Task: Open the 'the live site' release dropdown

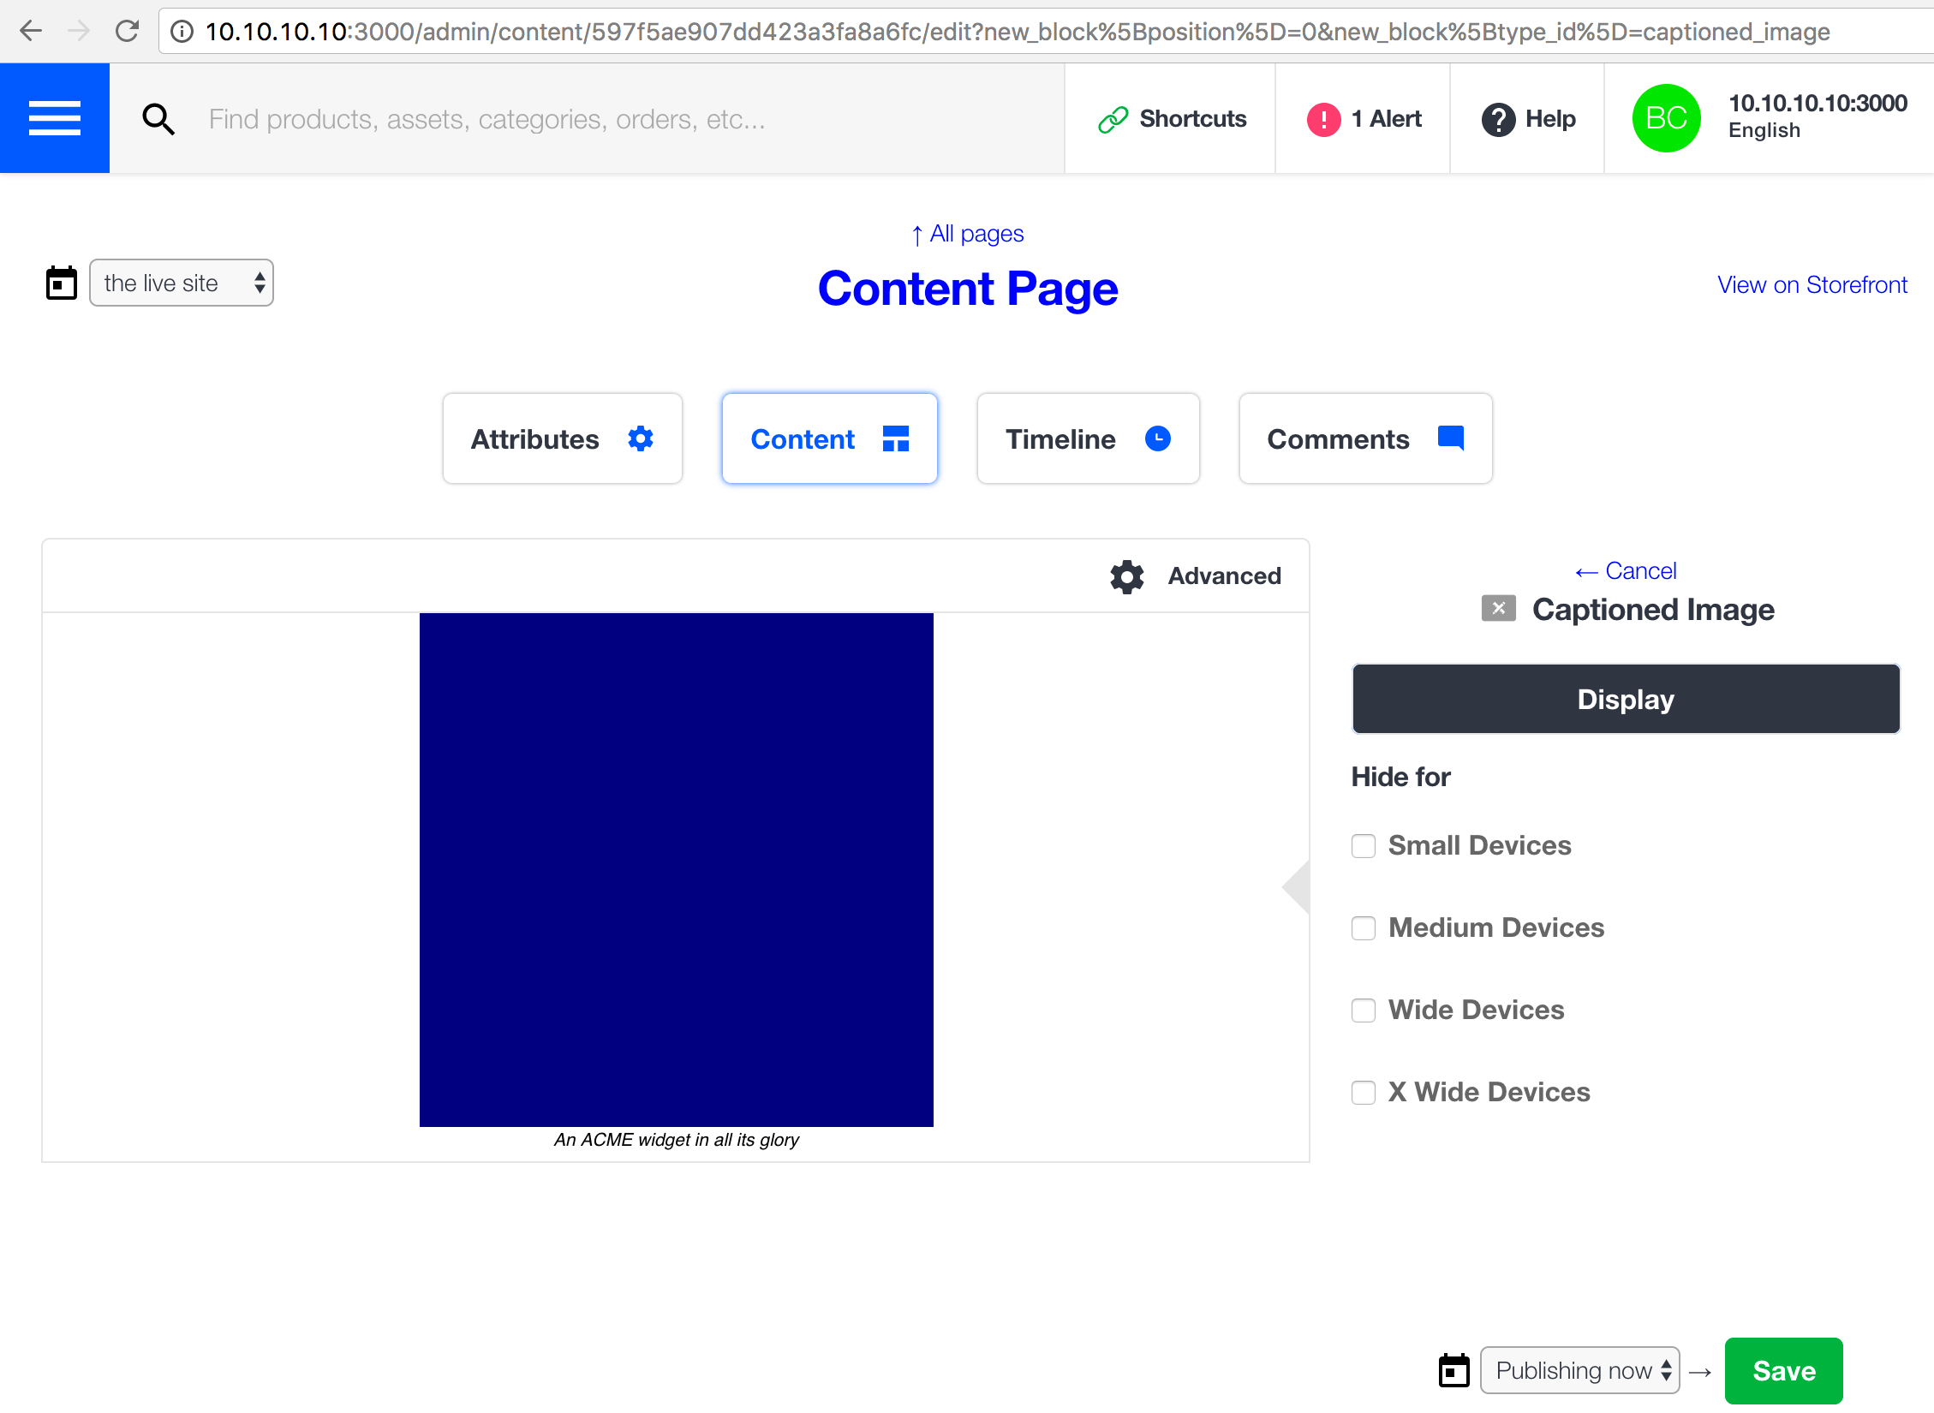Action: coord(182,283)
